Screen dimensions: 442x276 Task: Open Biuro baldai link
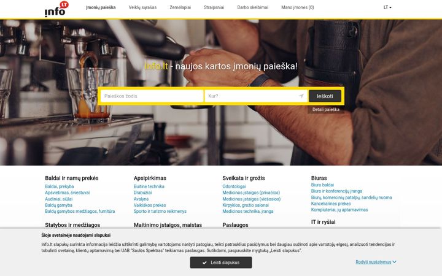point(322,185)
